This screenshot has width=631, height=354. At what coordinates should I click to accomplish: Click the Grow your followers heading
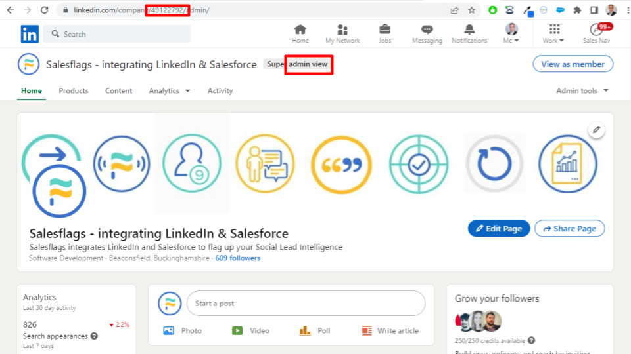point(497,298)
